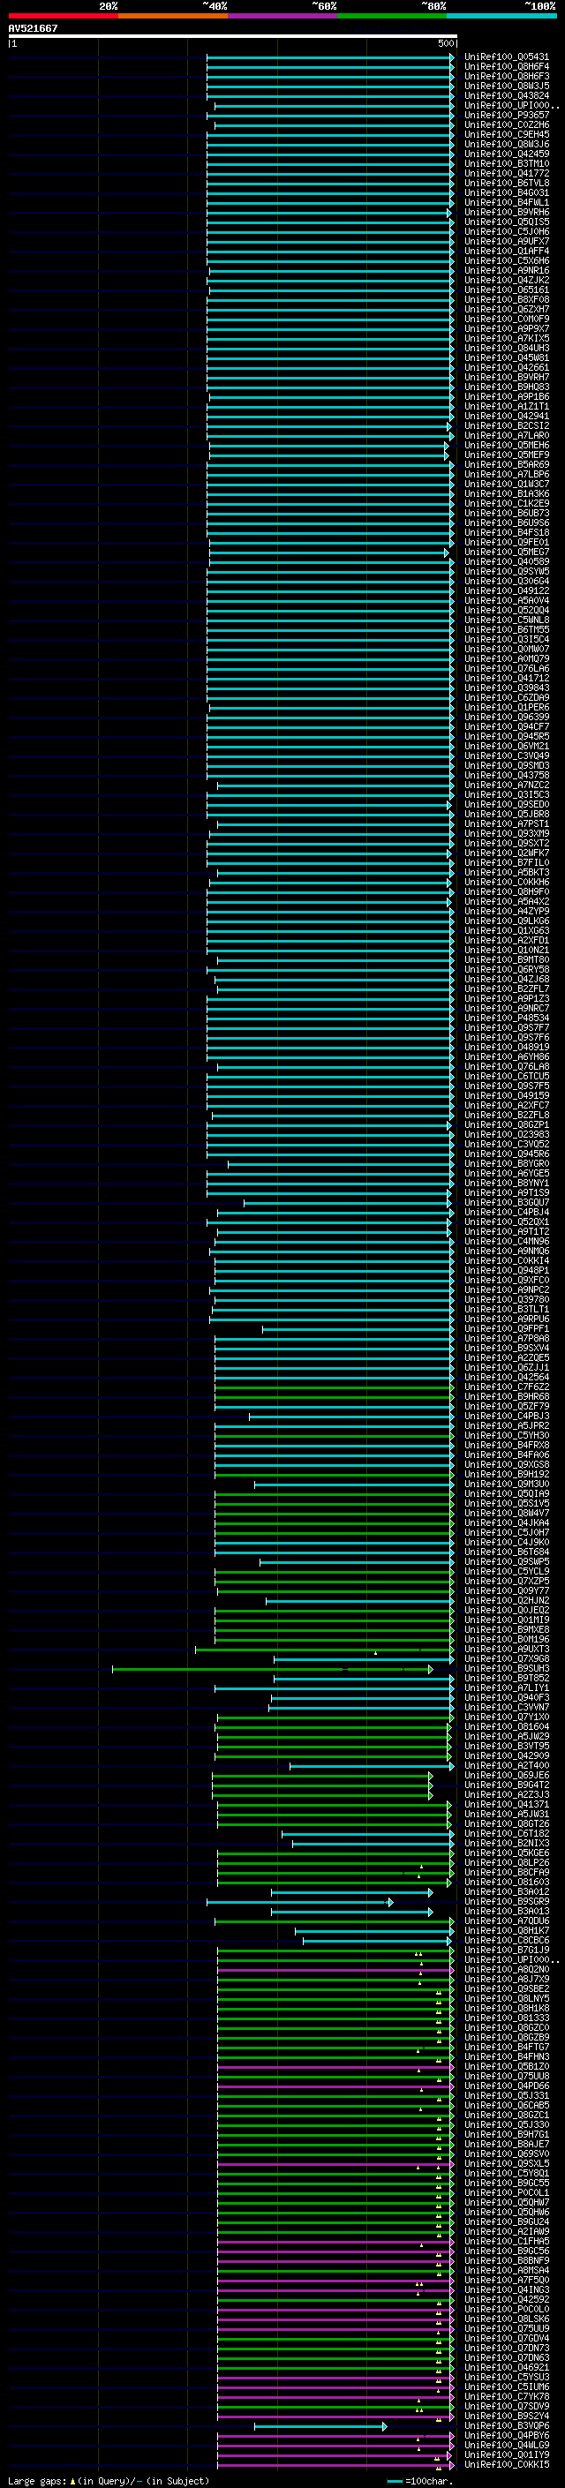The height and width of the screenshot is (2488, 565).
Task: Click hit label UniRef100_P48534
Action: pos(506,1018)
